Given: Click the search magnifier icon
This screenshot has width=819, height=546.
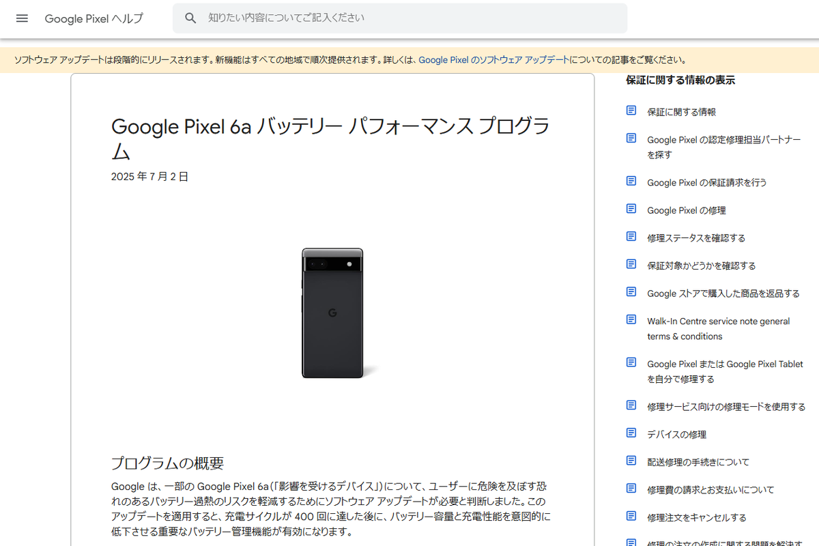Looking at the screenshot, I should tap(191, 18).
